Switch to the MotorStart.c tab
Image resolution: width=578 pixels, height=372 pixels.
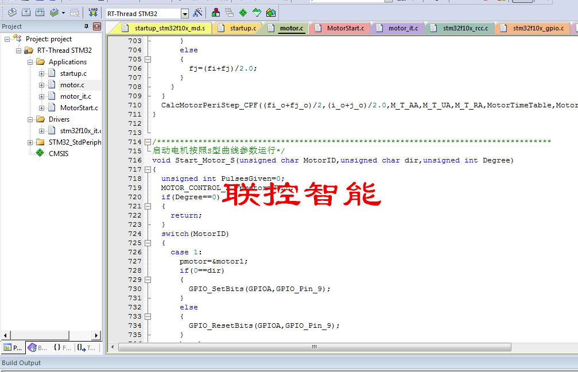tap(340, 28)
